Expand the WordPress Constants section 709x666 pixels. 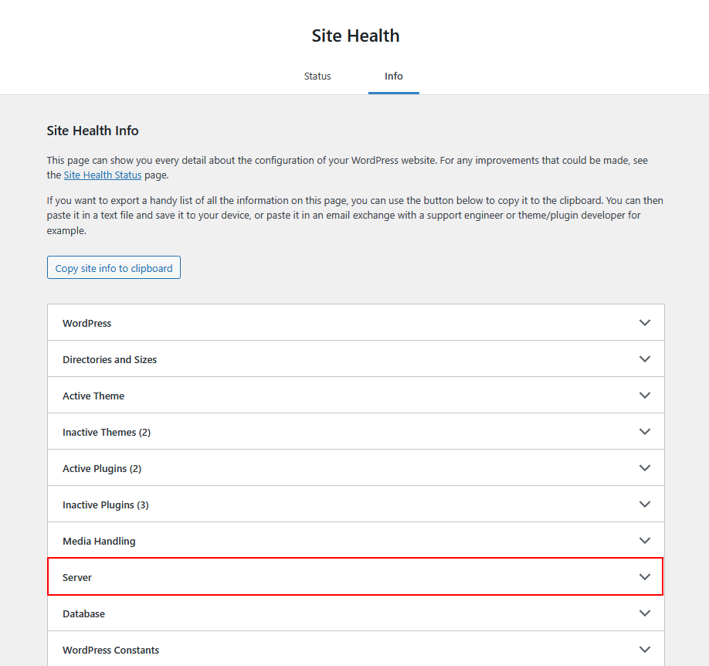click(x=356, y=649)
